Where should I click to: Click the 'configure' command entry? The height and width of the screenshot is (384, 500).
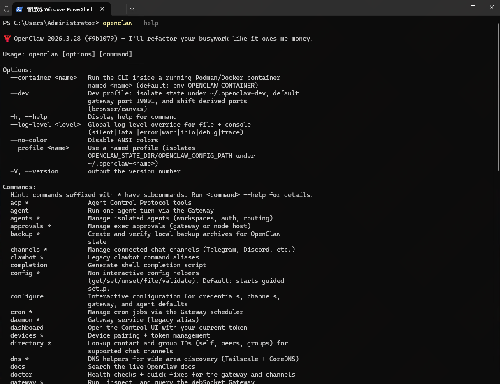coord(27,296)
